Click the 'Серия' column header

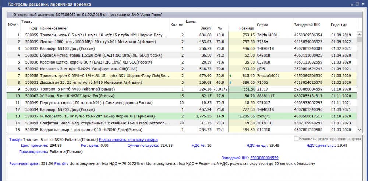tap(262, 25)
